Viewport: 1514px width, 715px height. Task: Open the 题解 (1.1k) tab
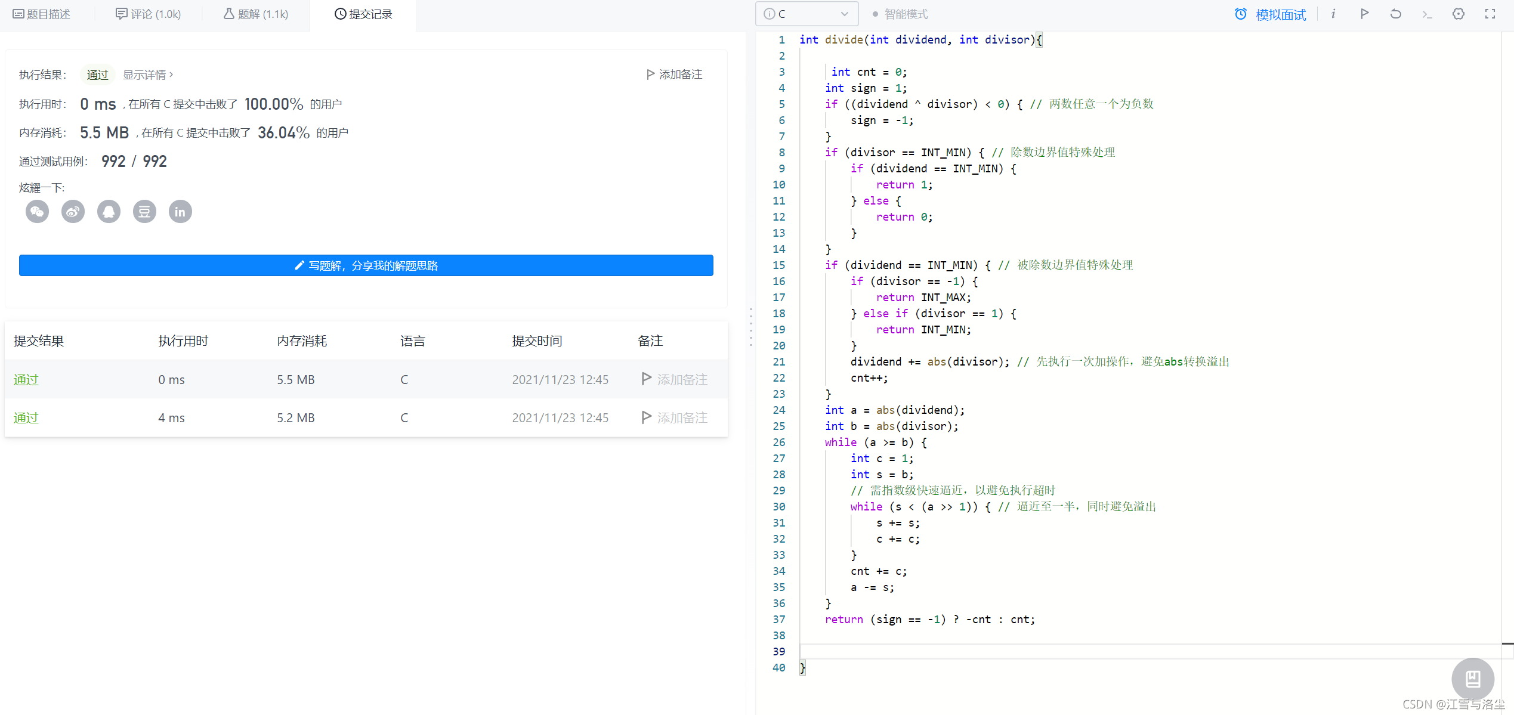(256, 14)
